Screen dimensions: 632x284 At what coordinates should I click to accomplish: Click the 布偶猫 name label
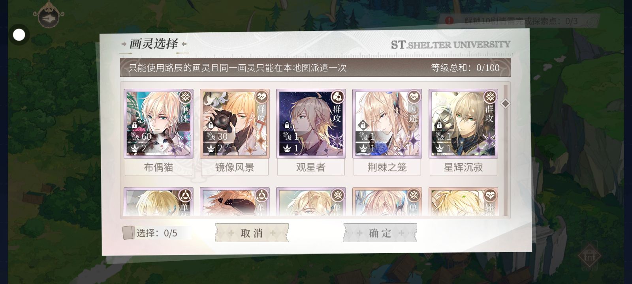[158, 167]
